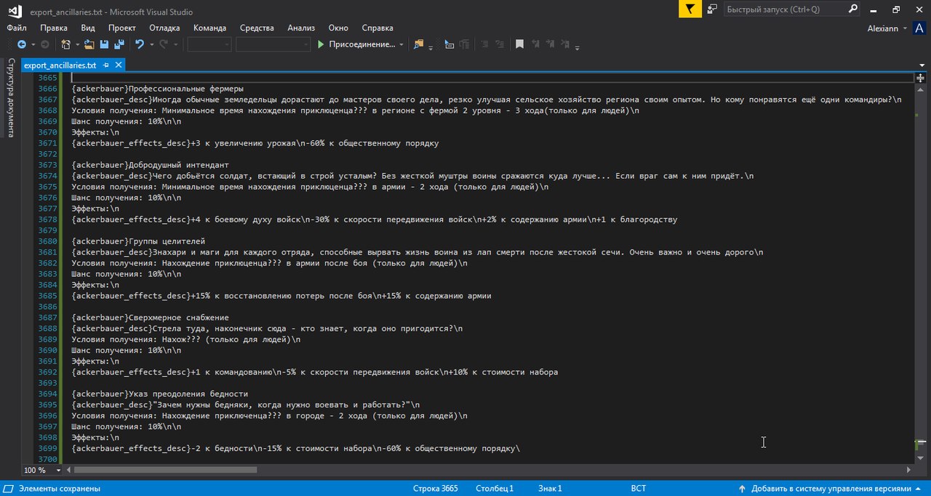Click the Uncomment selected lines icon
931x496 pixels.
[x=499, y=44]
